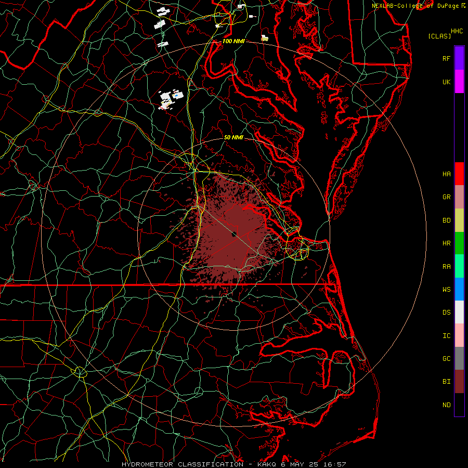This screenshot has height=468, width=468.
Task: Click the 'GR' legend label
Action: [446, 197]
